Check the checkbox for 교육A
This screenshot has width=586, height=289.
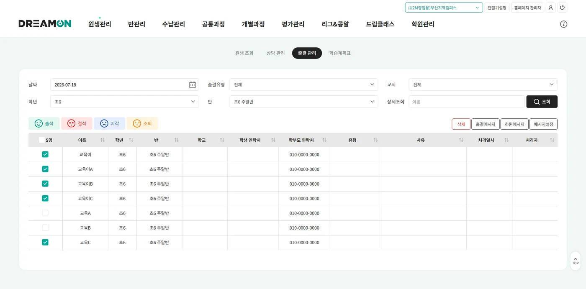pos(45,213)
